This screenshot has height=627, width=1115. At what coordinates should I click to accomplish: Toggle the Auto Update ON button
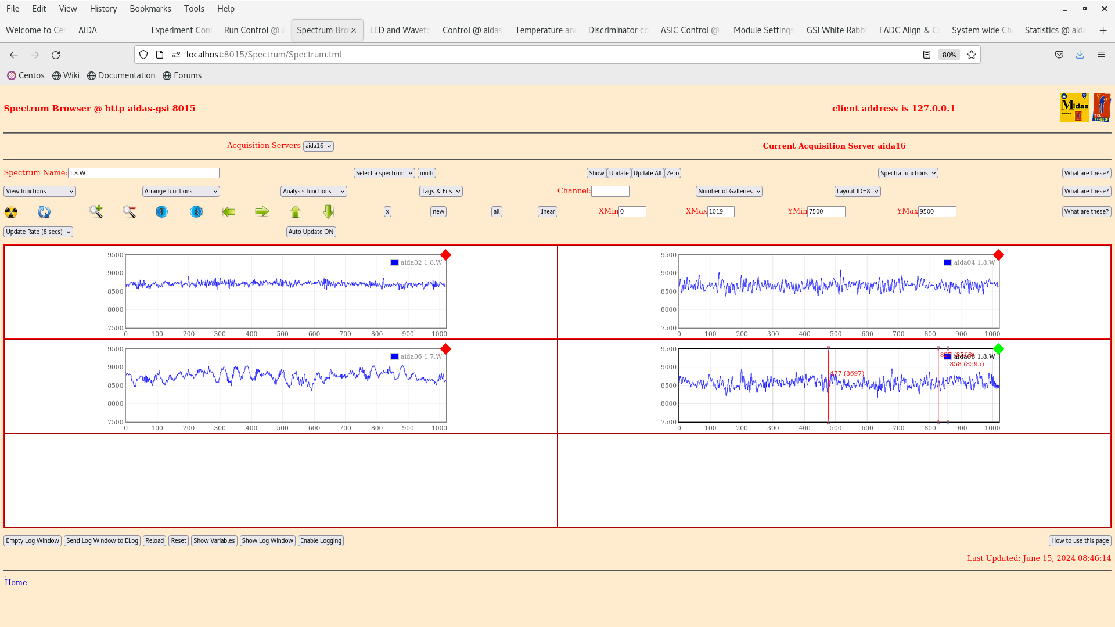click(x=311, y=232)
